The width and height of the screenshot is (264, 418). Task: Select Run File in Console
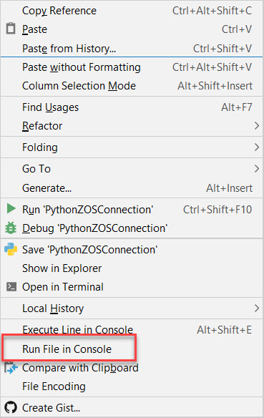click(132, 349)
